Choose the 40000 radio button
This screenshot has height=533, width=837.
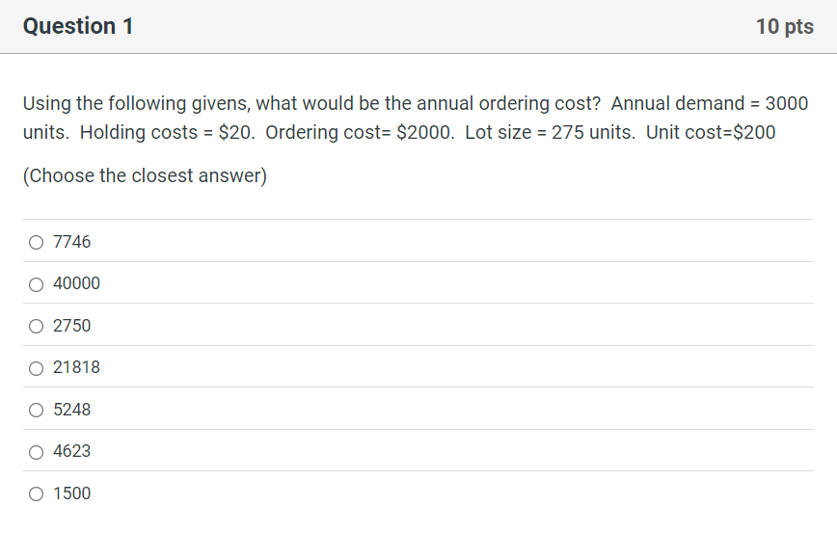tap(36, 284)
